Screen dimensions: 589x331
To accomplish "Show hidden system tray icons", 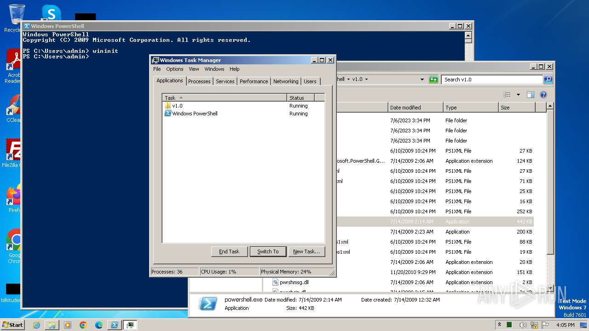I will (499, 325).
